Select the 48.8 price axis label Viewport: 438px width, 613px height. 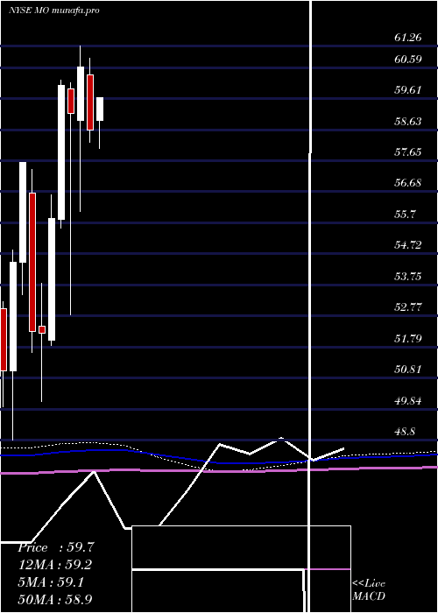[405, 432]
